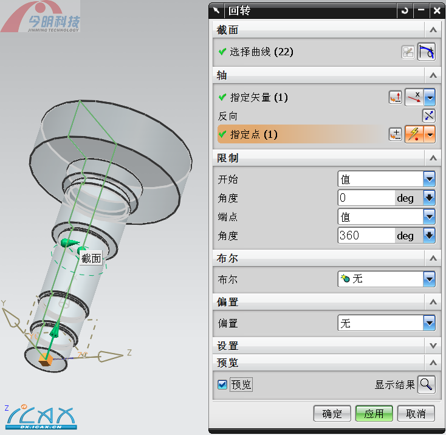Click the 应用 apply button
446x435 pixels.
click(374, 414)
